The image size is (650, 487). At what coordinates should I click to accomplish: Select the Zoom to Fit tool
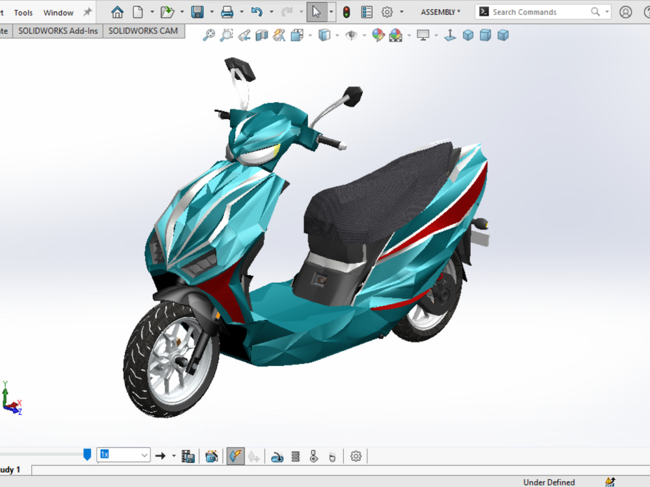pos(209,35)
